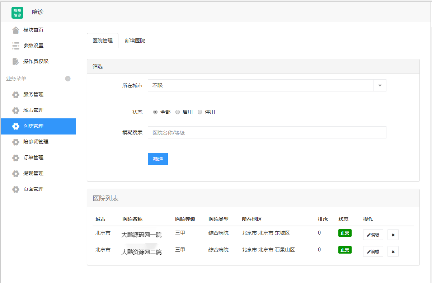Edit 大鹏源码网一院 hospital entry
The height and width of the screenshot is (283, 432).
tap(373, 234)
